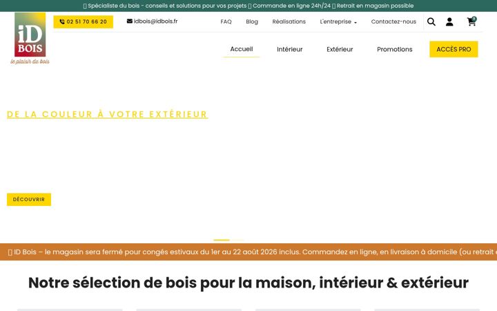The image size is (497, 311).
Task: Open the Blog link
Action: pyautogui.click(x=252, y=21)
